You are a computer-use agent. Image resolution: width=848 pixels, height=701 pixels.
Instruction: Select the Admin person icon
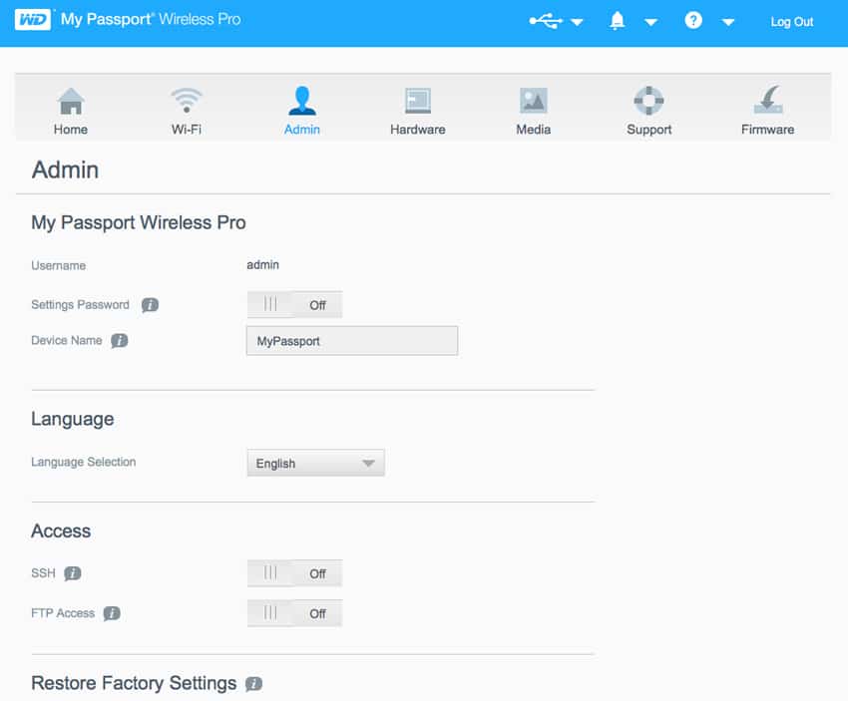[301, 101]
